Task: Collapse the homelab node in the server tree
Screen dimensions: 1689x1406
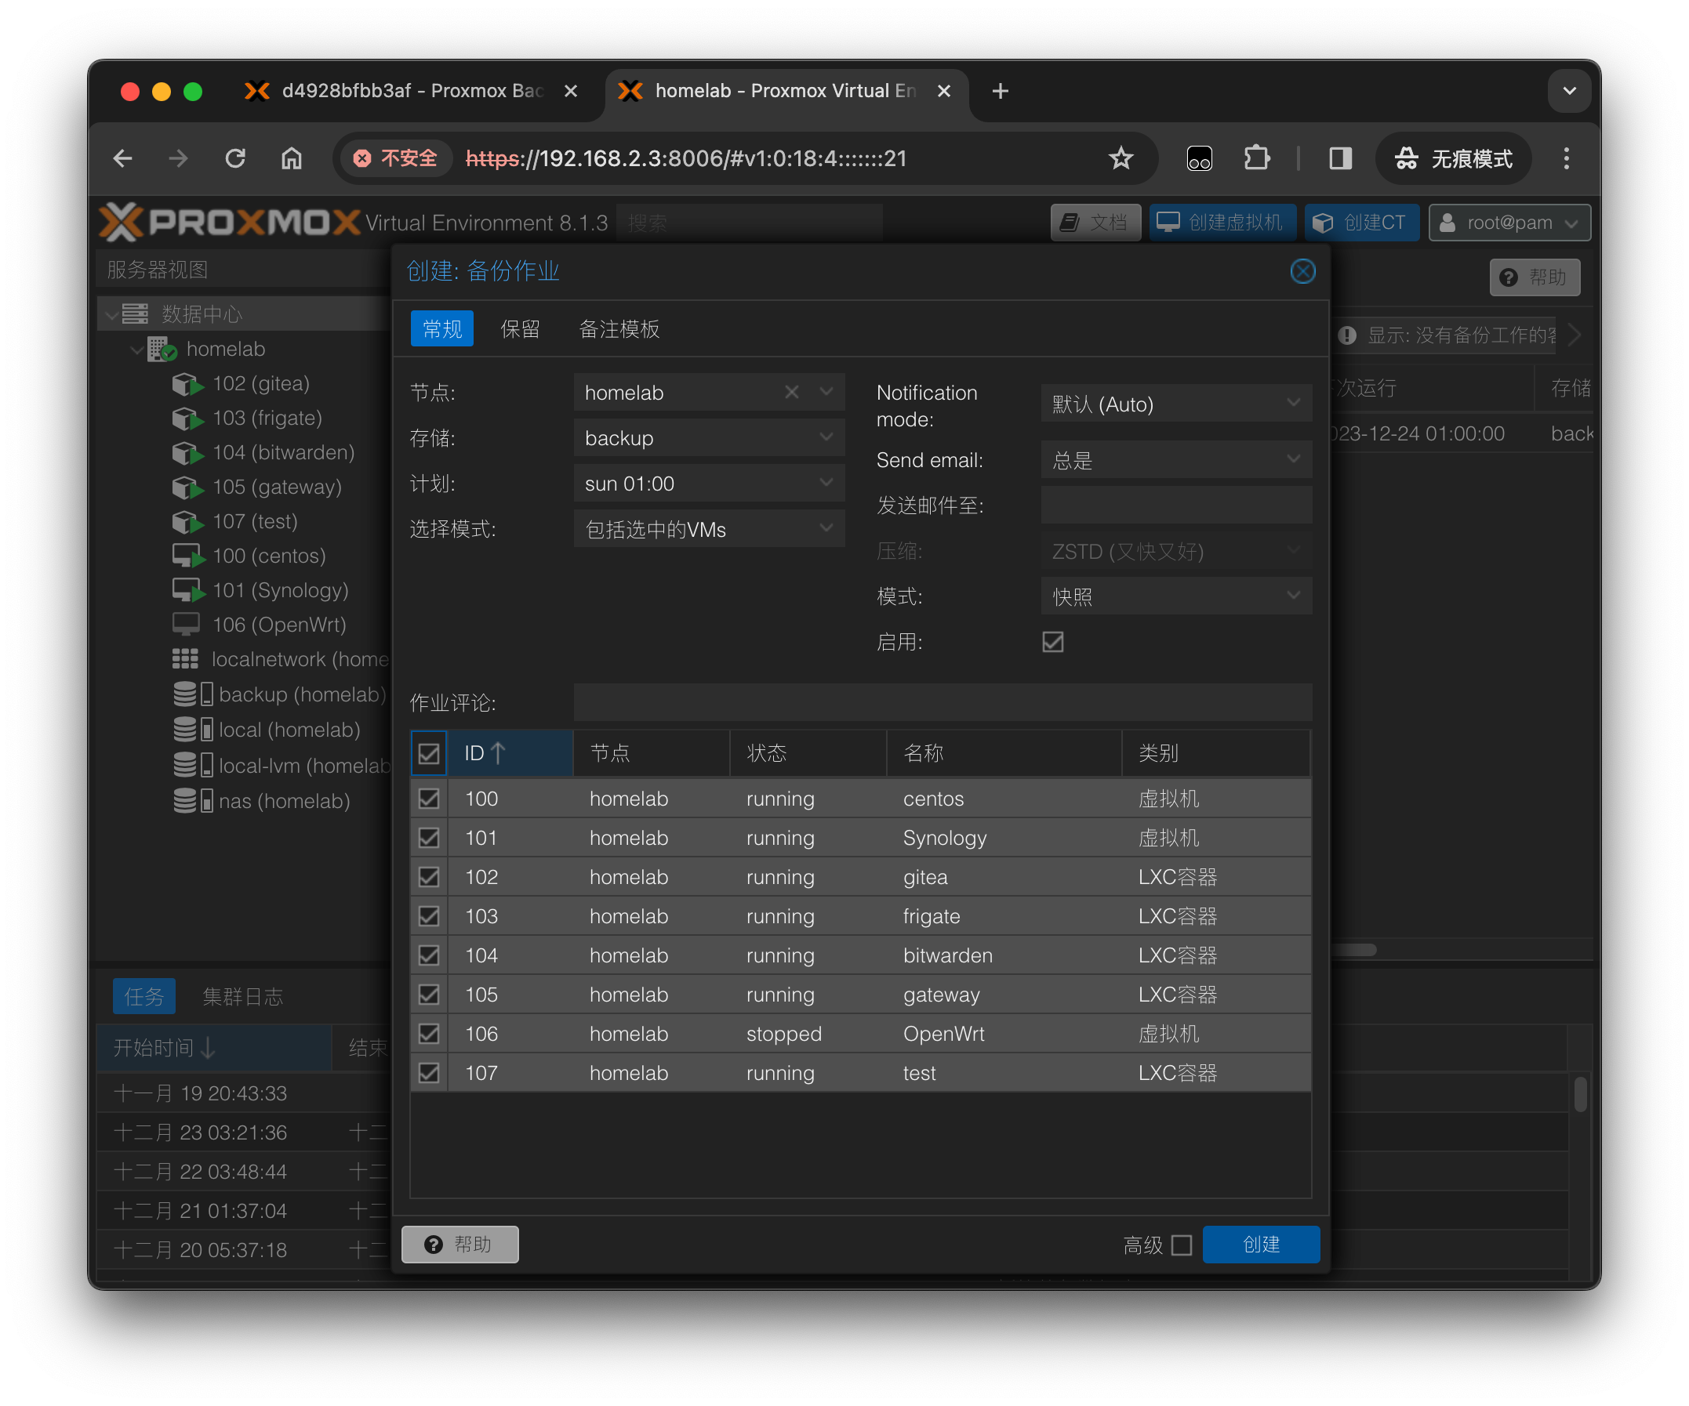Action: coord(135,349)
